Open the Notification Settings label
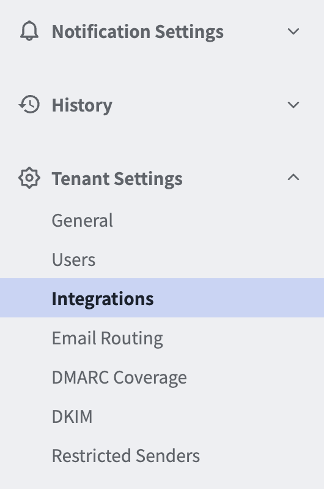324x489 pixels. [138, 31]
